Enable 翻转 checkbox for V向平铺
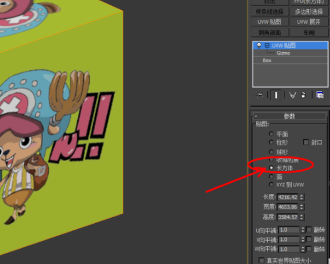The height and width of the screenshot is (264, 330). (309, 239)
